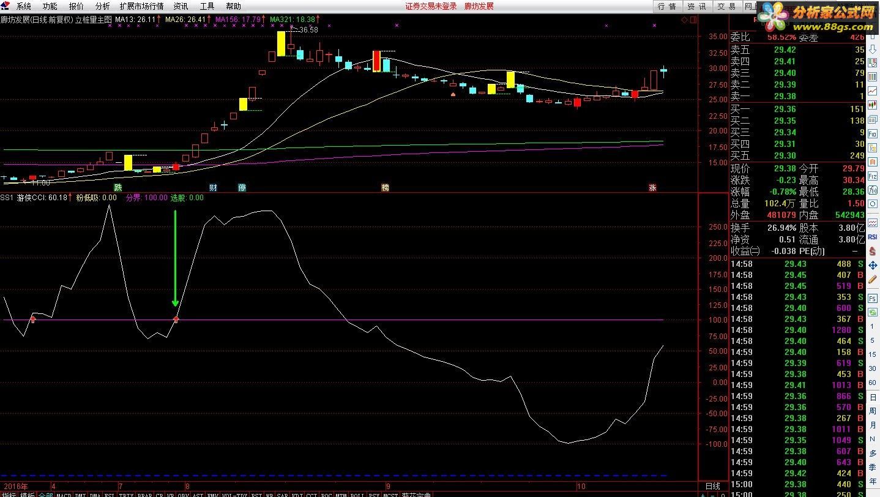Switch to 30-minute period

[873, 369]
